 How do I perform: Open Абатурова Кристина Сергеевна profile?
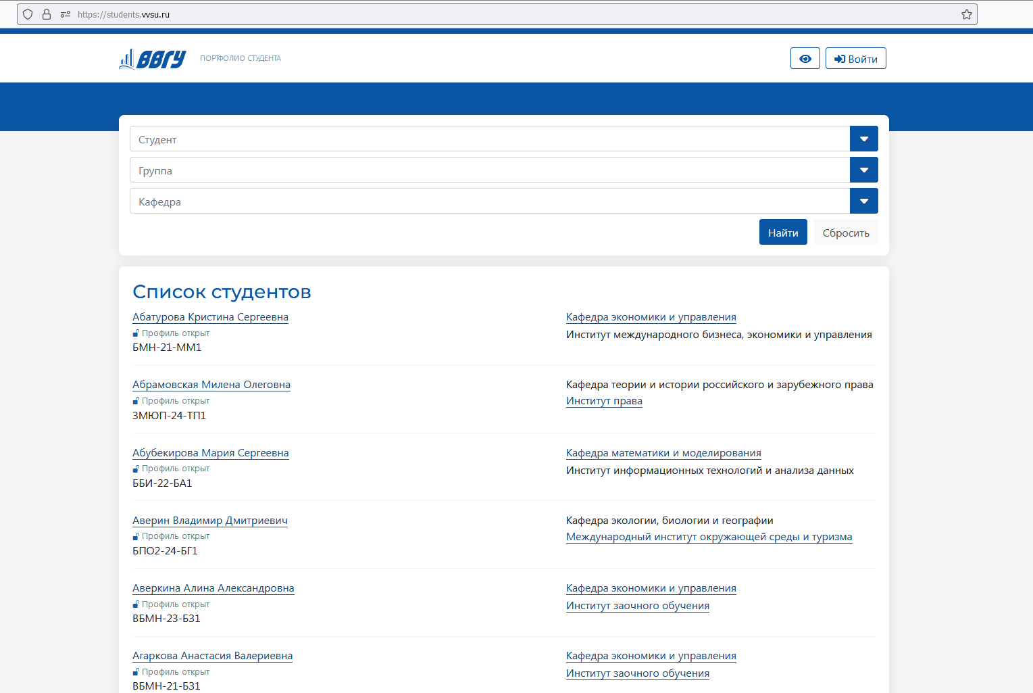(x=210, y=317)
